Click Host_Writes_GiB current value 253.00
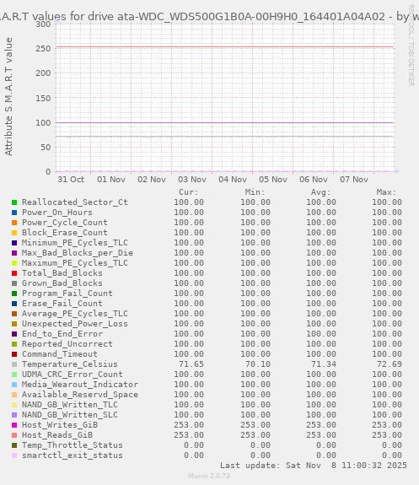419x485 pixels. pos(189,425)
